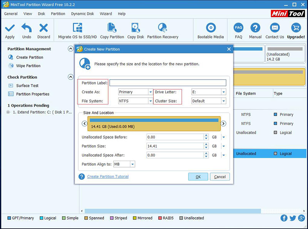Click the partition size slider bar
308x229 pixels.
pyautogui.click(x=154, y=124)
